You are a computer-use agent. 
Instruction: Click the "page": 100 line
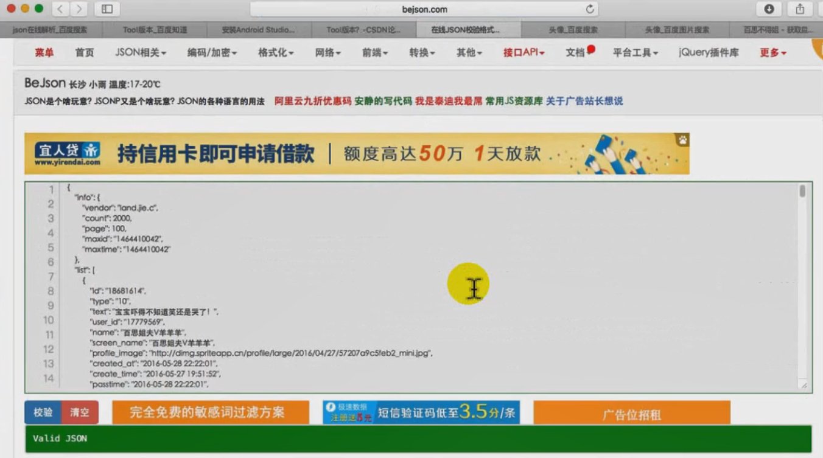coord(104,229)
